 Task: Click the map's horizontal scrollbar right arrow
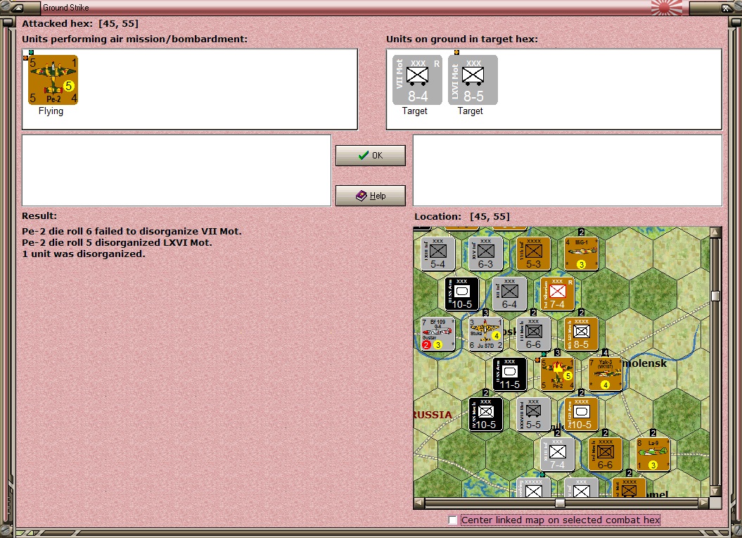[704, 503]
